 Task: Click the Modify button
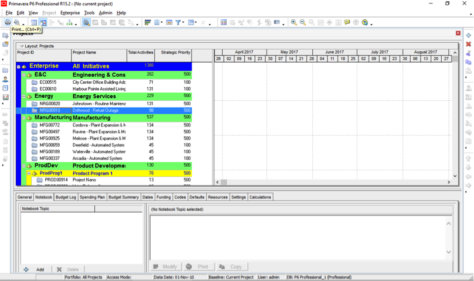(166, 267)
